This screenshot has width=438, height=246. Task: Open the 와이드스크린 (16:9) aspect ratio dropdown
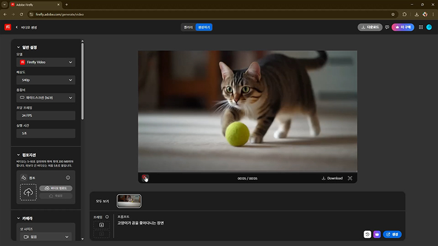46,98
